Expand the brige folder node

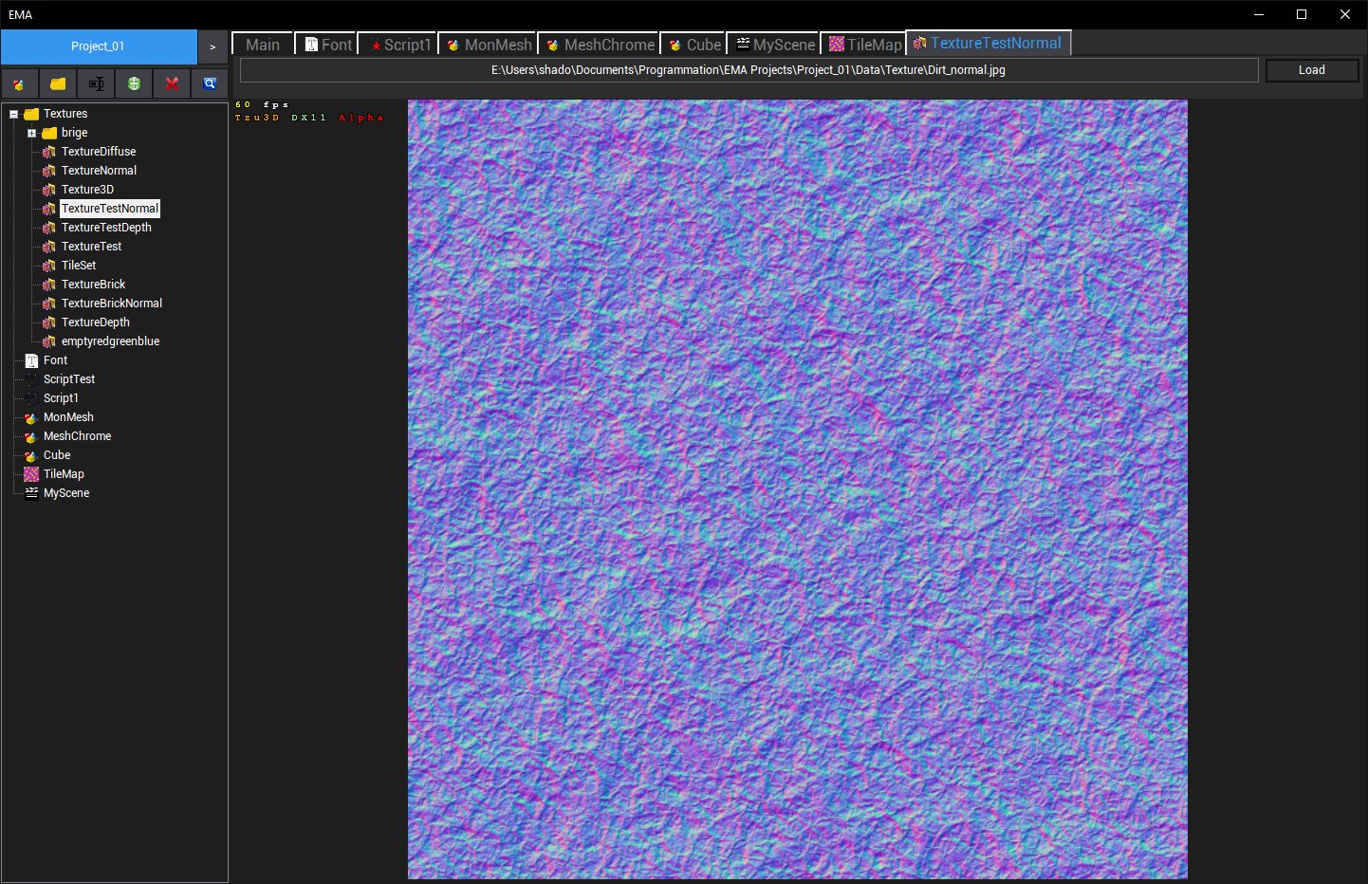pyautogui.click(x=31, y=133)
